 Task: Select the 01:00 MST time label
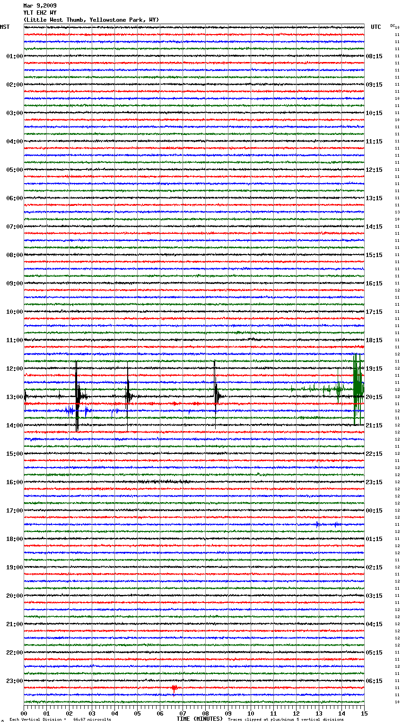15,56
